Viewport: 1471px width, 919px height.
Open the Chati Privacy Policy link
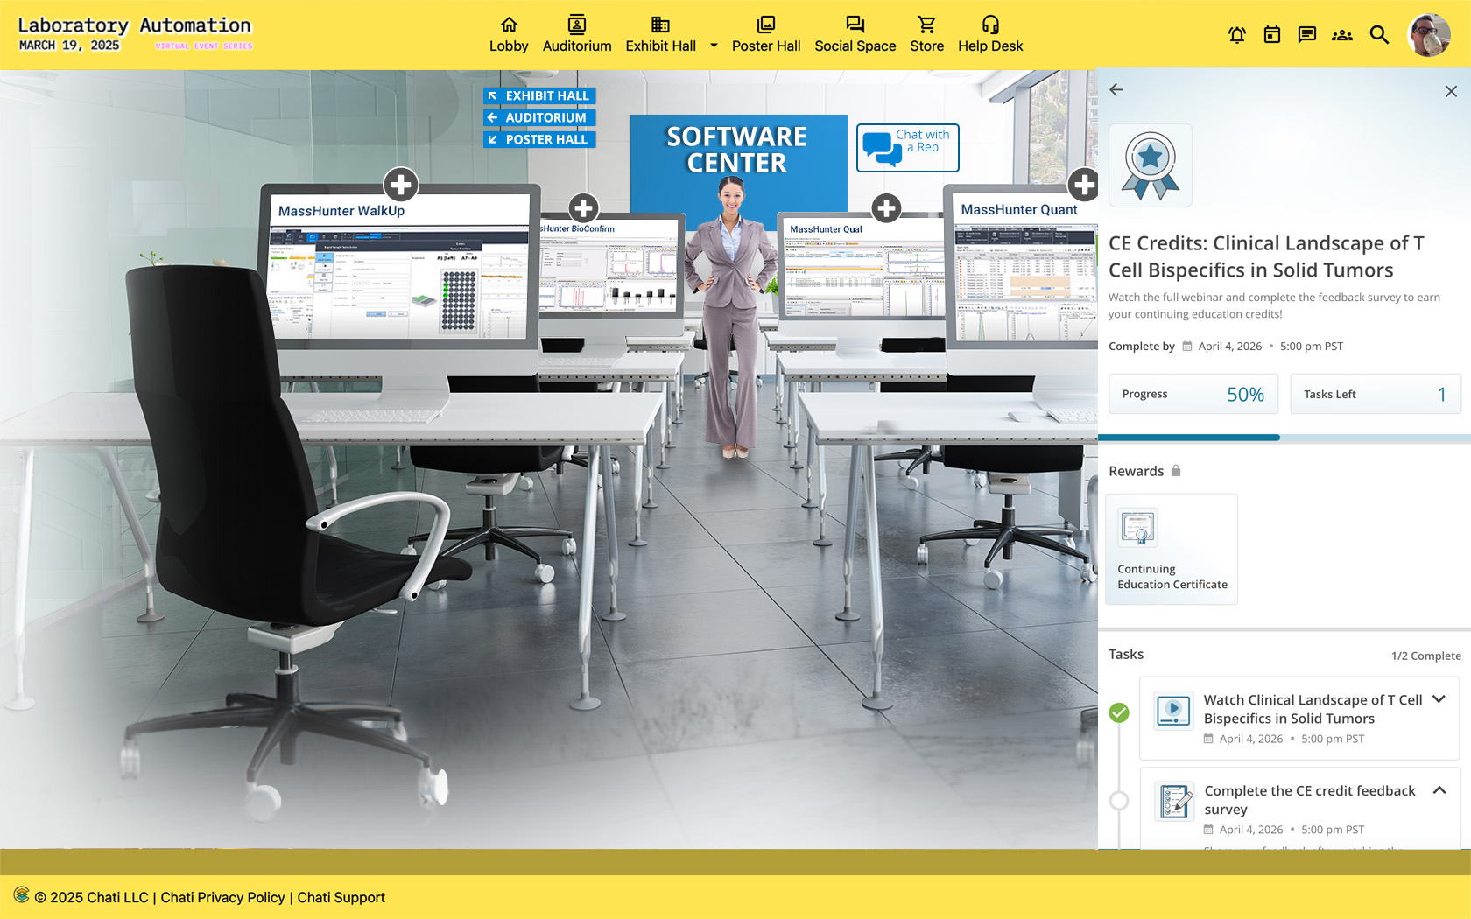point(222,897)
